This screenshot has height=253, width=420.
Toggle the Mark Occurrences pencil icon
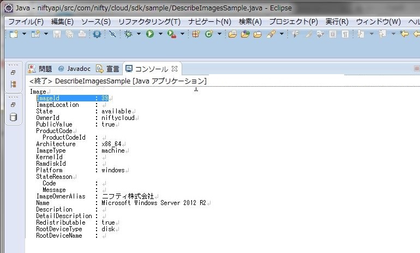click(x=308, y=34)
